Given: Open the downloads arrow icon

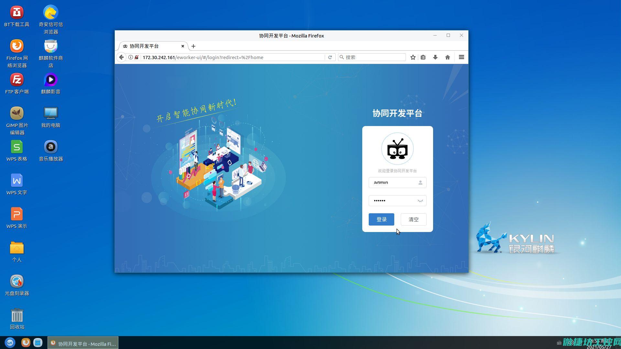Looking at the screenshot, I should coord(435,57).
